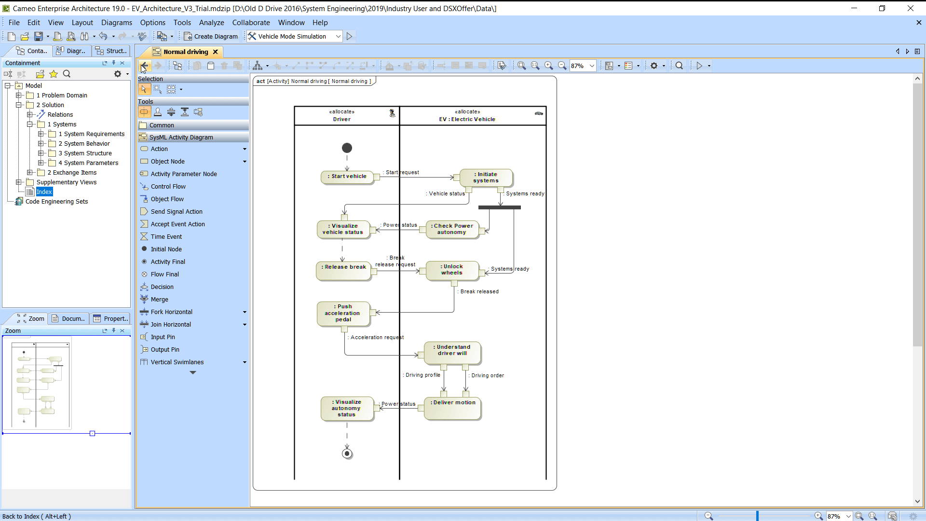
Task: Click the back-to-Index arrow icon
Action: 144,66
